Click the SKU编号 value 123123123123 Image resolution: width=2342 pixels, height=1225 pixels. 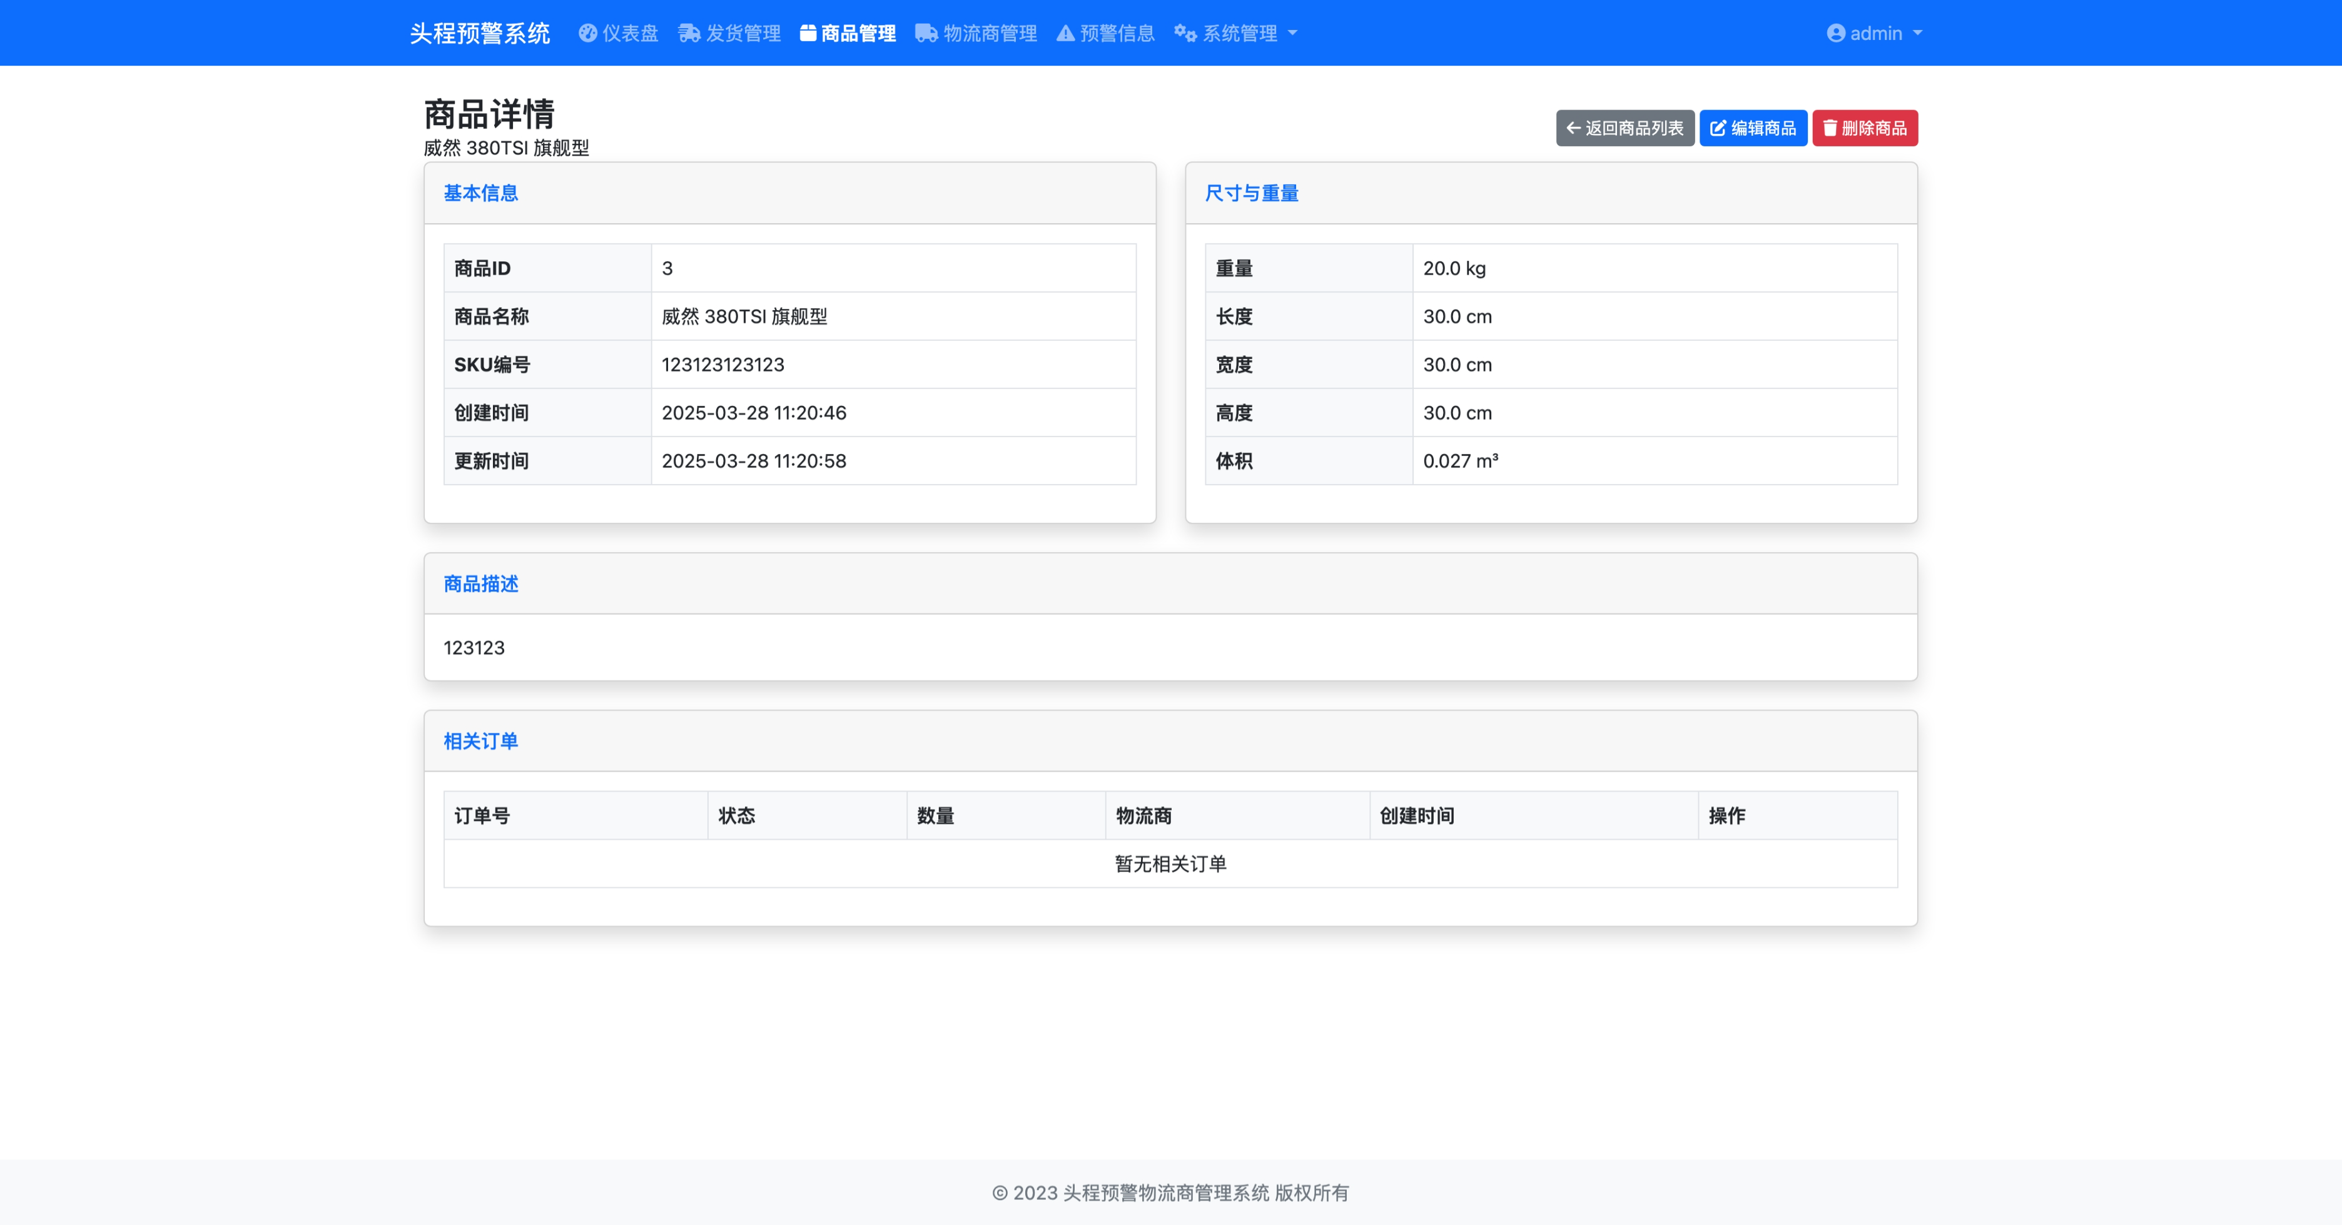coord(722,365)
